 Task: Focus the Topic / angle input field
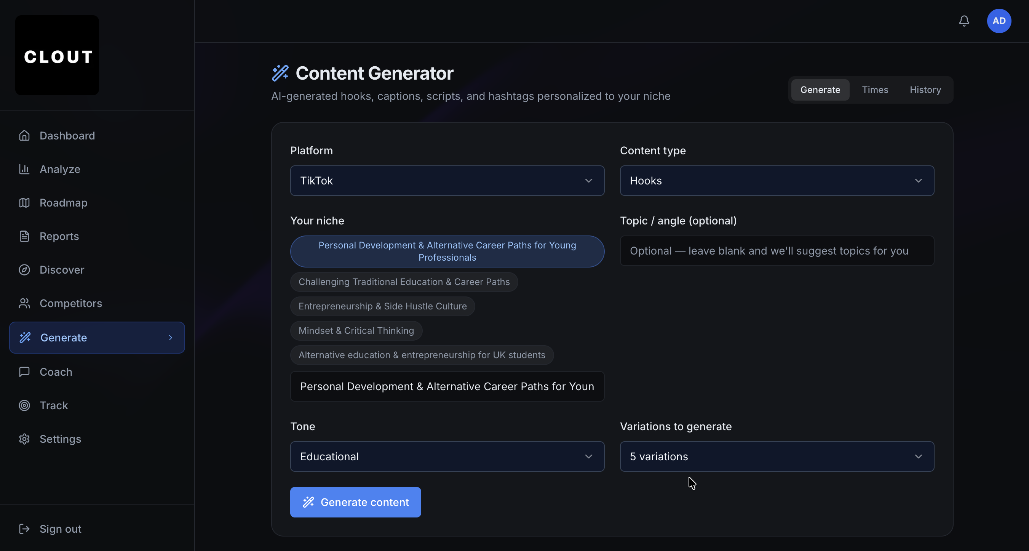coord(777,251)
